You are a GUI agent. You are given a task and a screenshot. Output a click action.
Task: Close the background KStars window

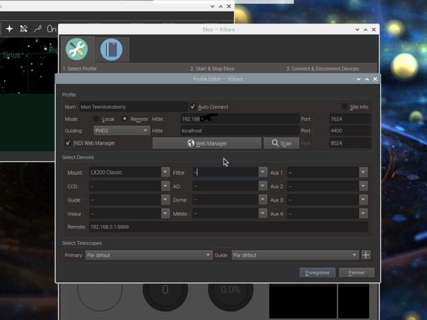pos(229,6)
